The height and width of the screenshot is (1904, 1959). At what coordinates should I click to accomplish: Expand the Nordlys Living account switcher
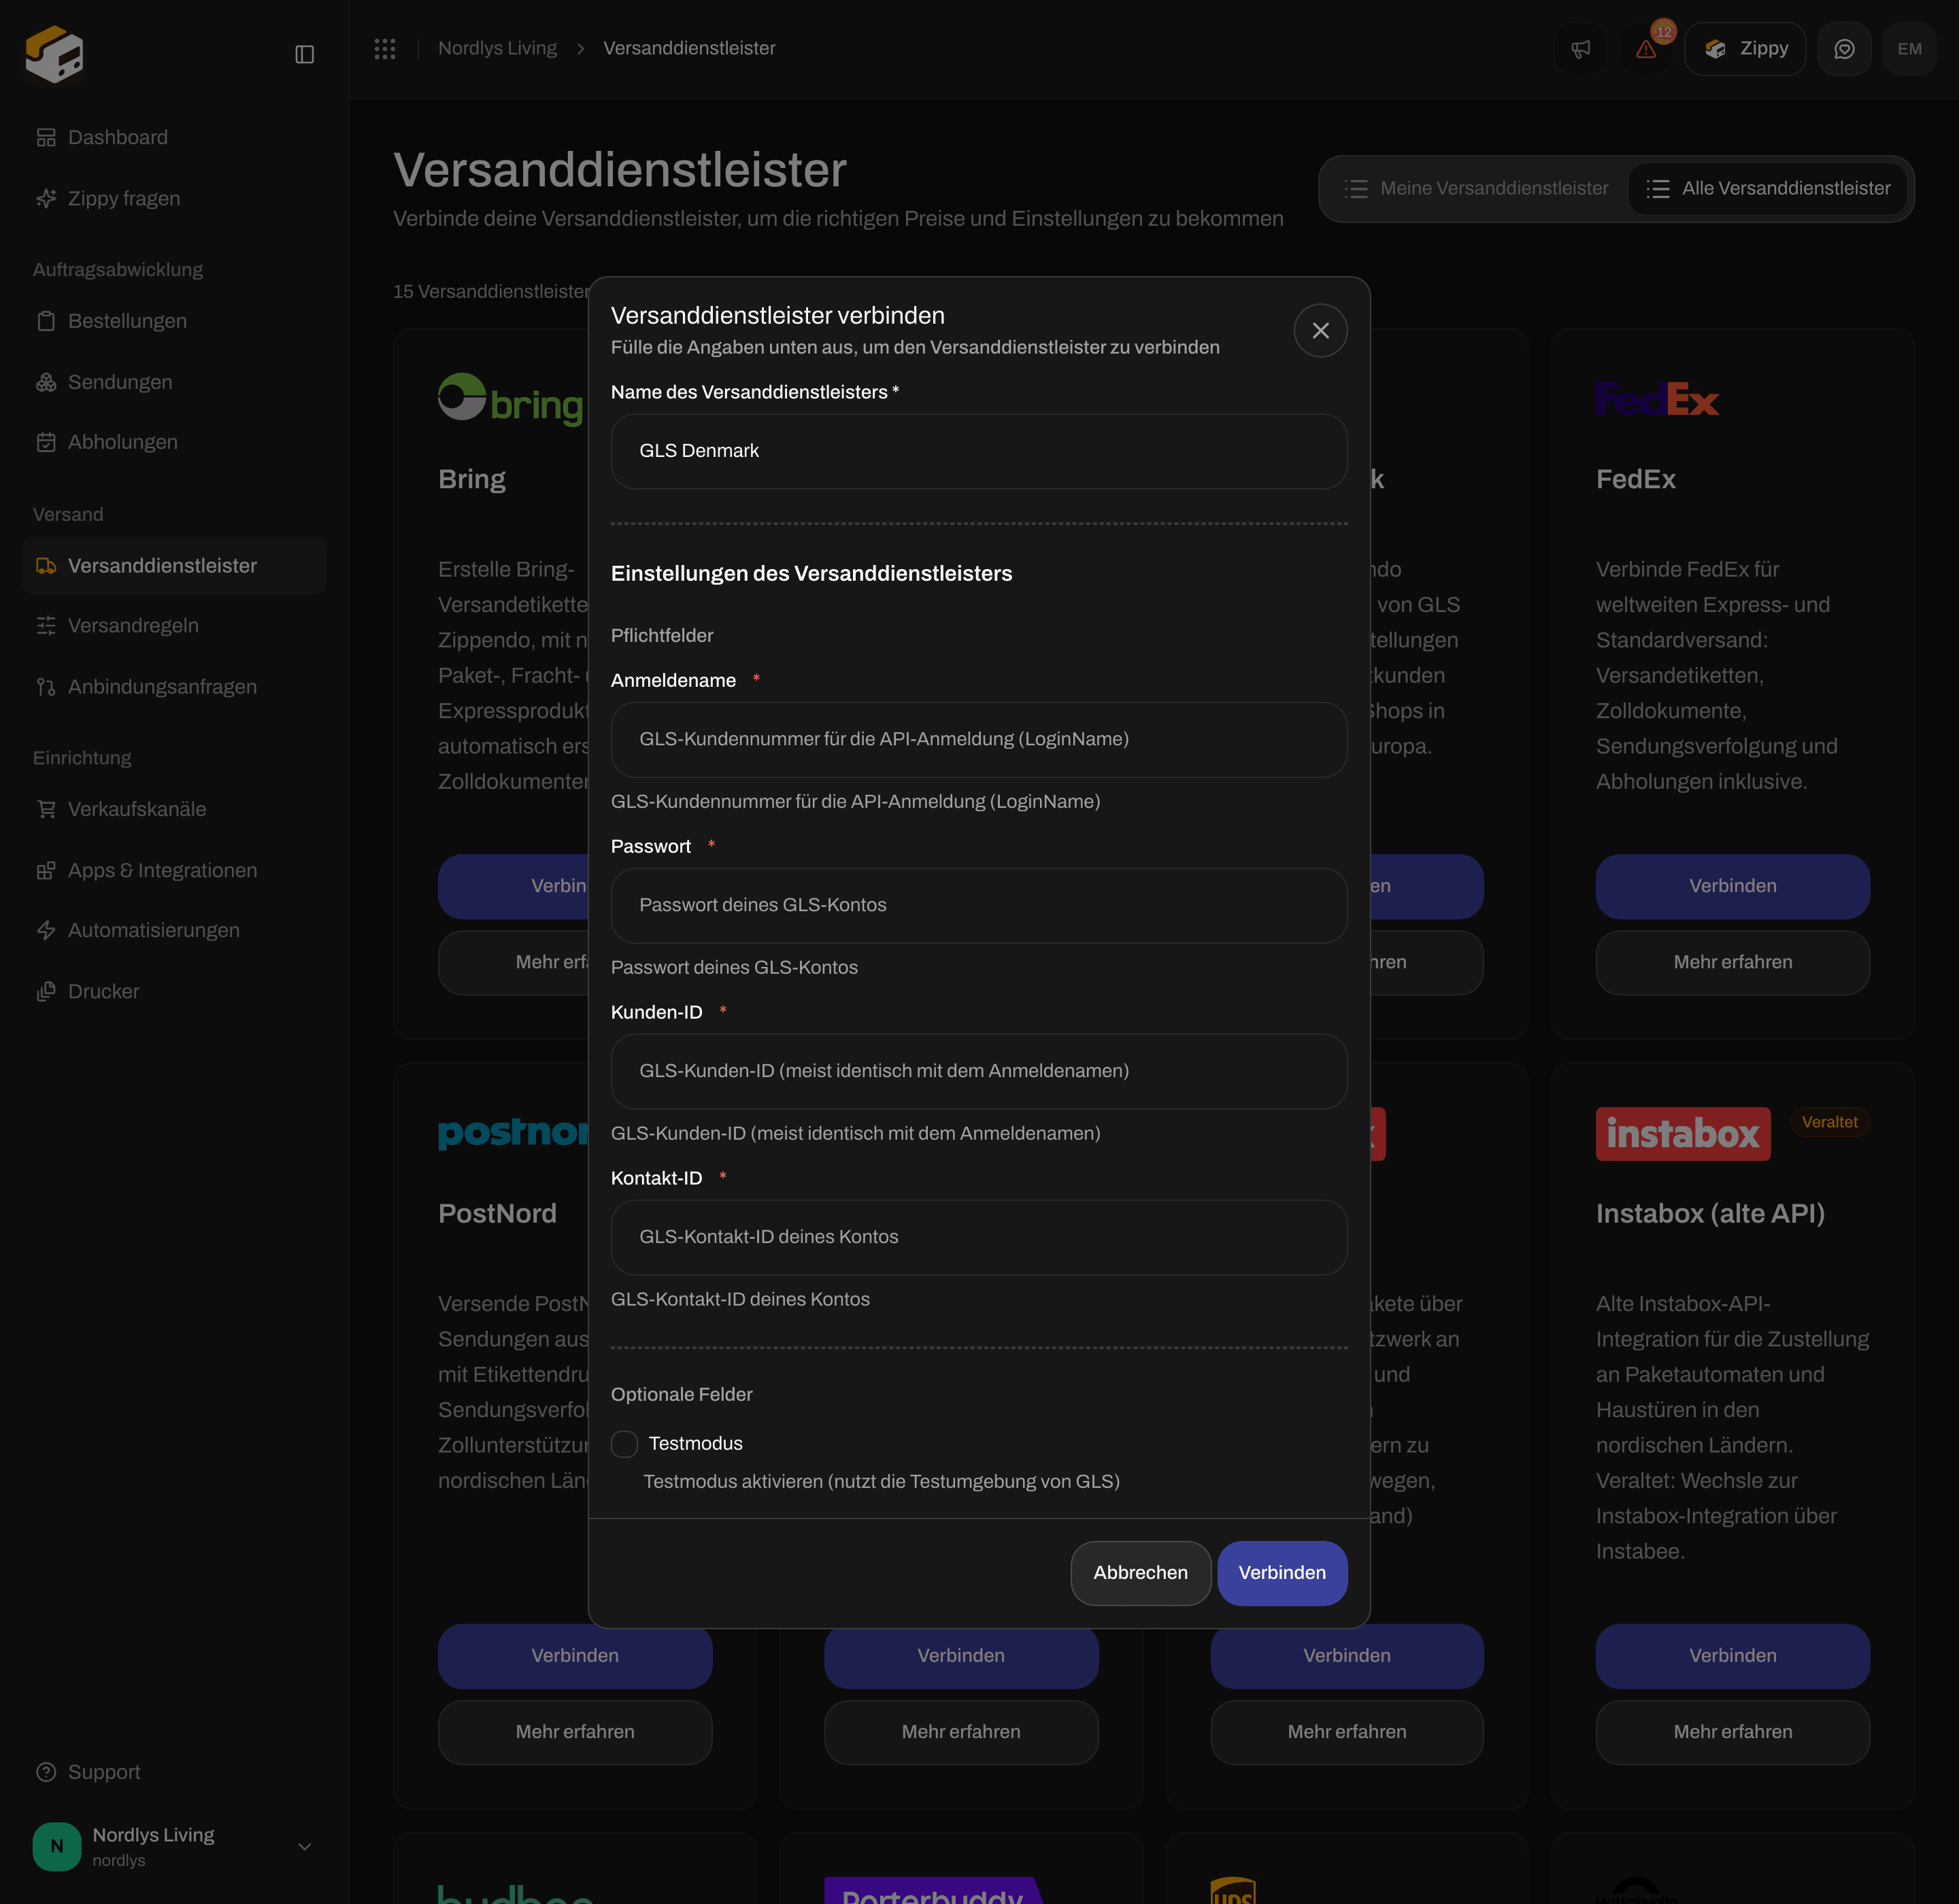pyautogui.click(x=175, y=1846)
